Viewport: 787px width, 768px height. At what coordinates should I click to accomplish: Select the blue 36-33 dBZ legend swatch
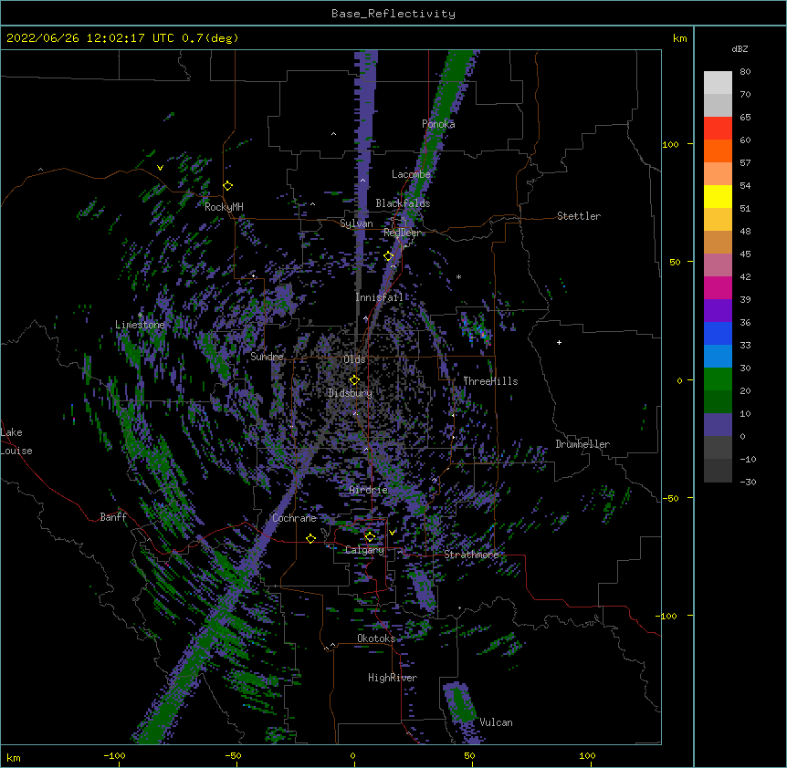(x=718, y=333)
